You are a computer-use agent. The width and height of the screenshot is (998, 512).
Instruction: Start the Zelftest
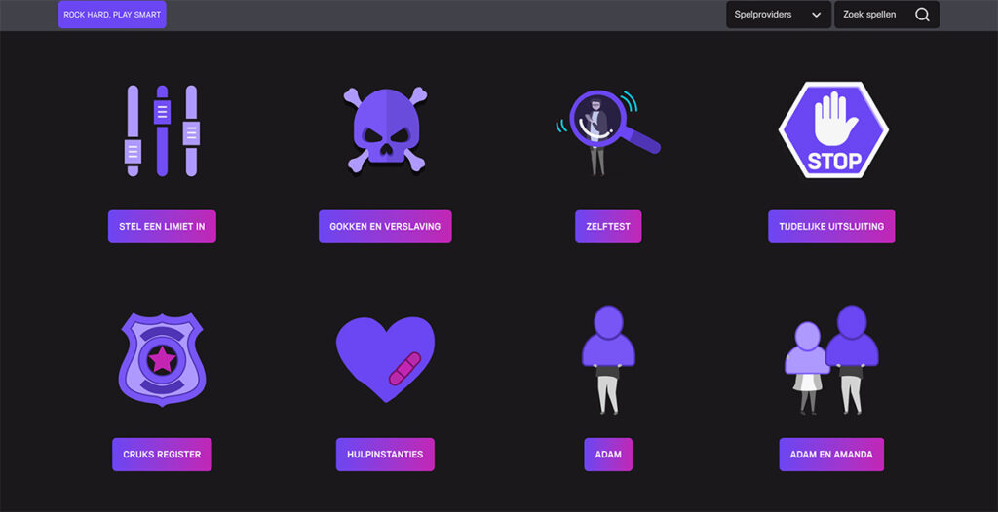click(608, 227)
